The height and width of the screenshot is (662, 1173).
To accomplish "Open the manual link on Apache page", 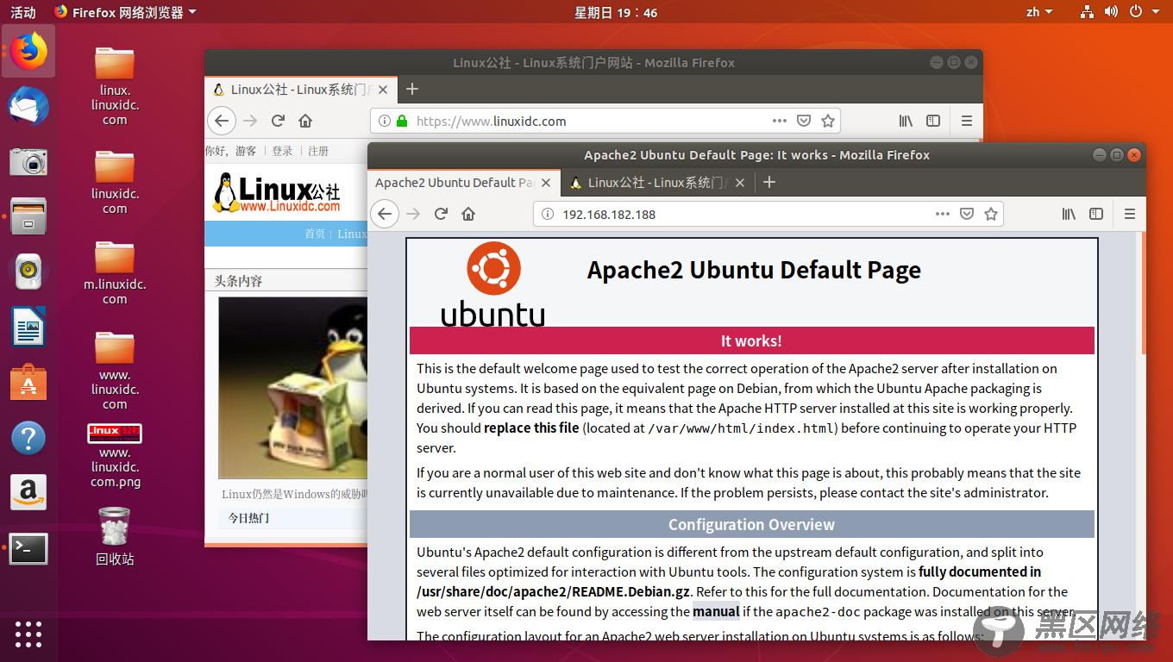I will pyautogui.click(x=716, y=611).
